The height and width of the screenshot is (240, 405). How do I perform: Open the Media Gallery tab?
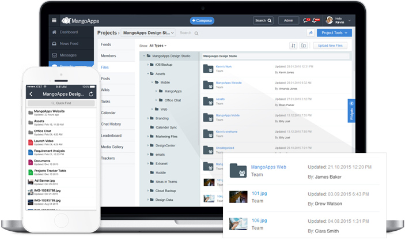coord(112,147)
